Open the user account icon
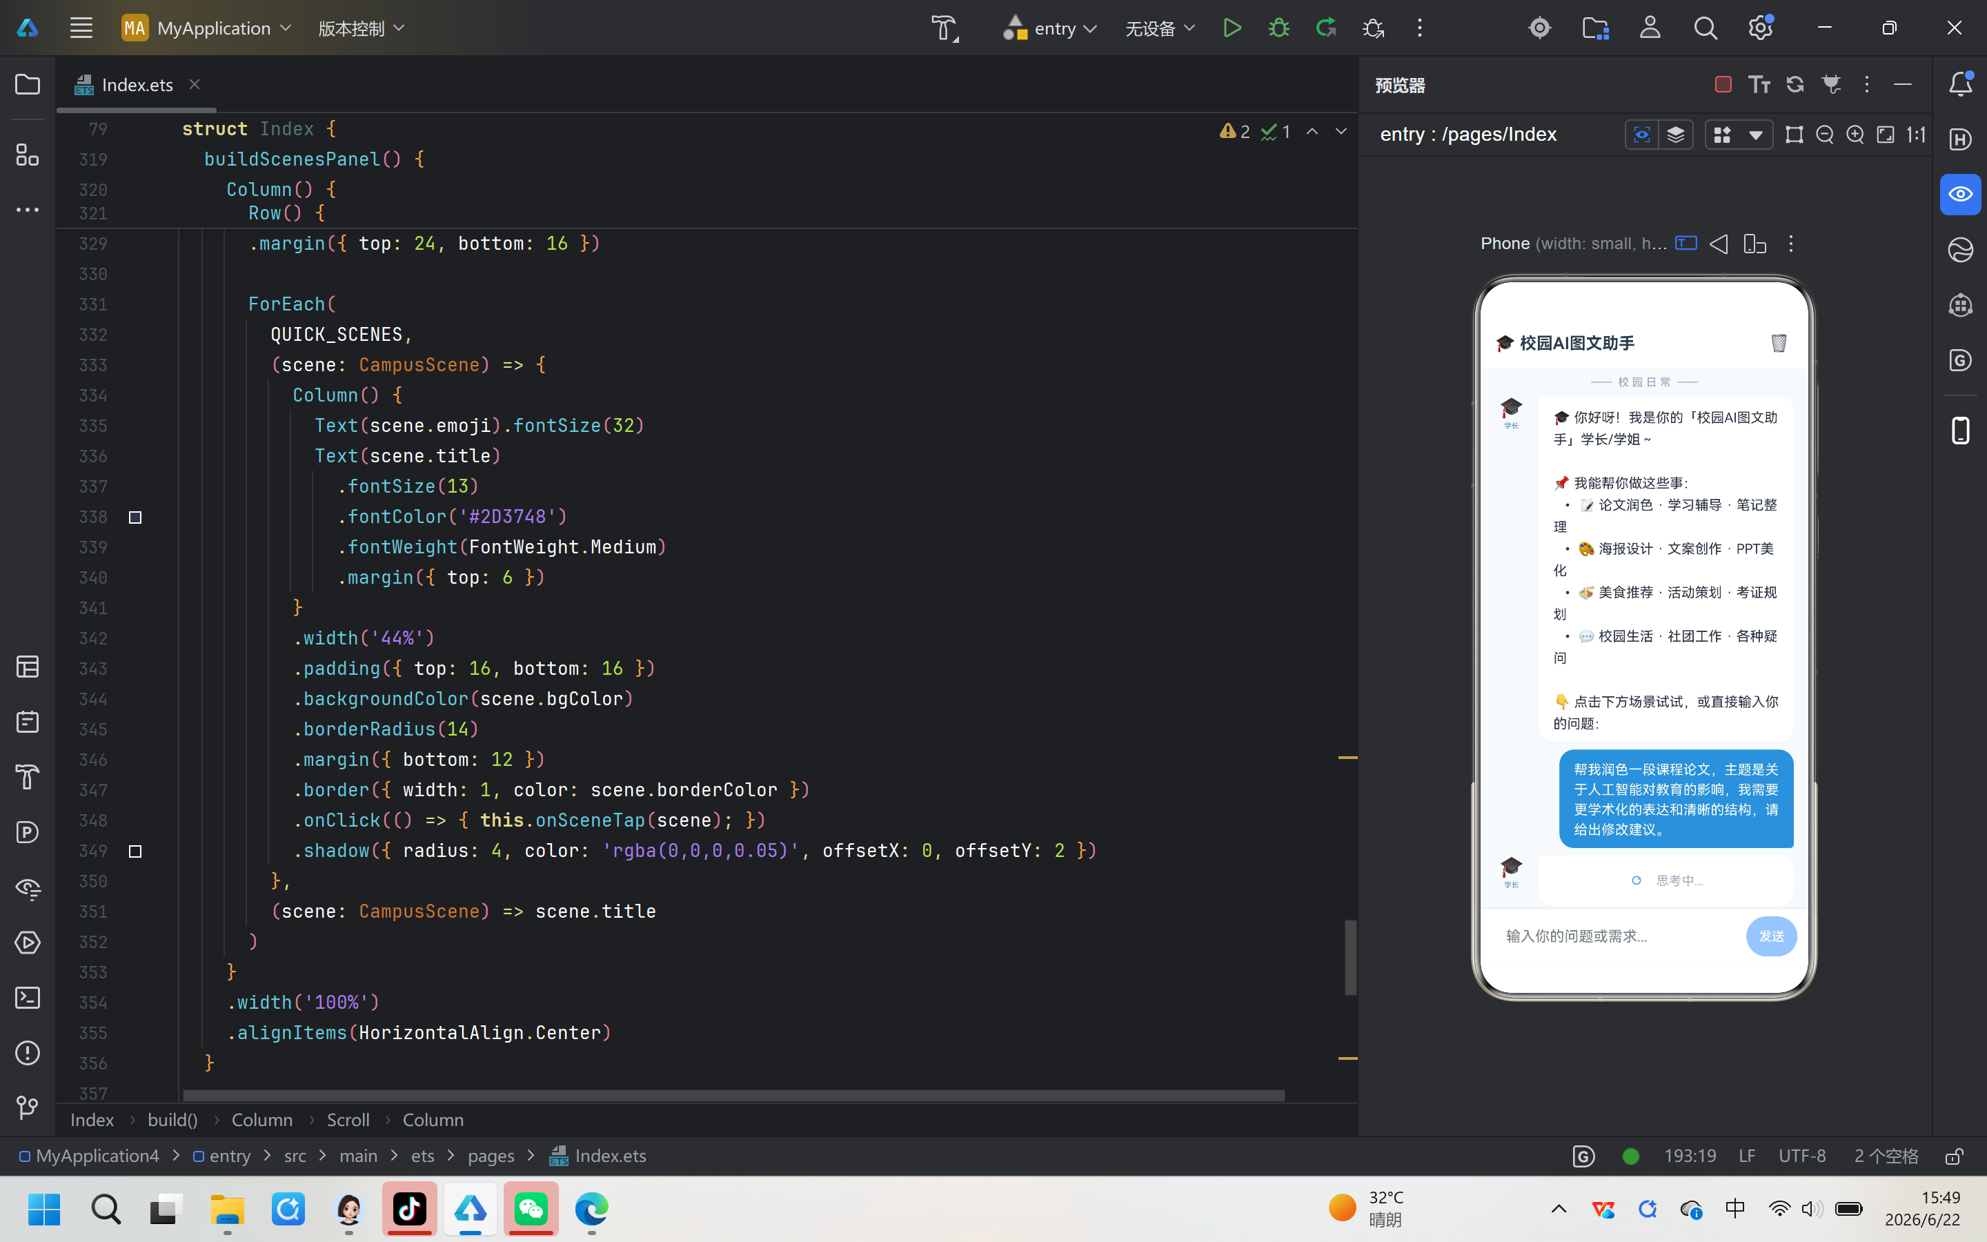The height and width of the screenshot is (1242, 1987). click(1650, 28)
